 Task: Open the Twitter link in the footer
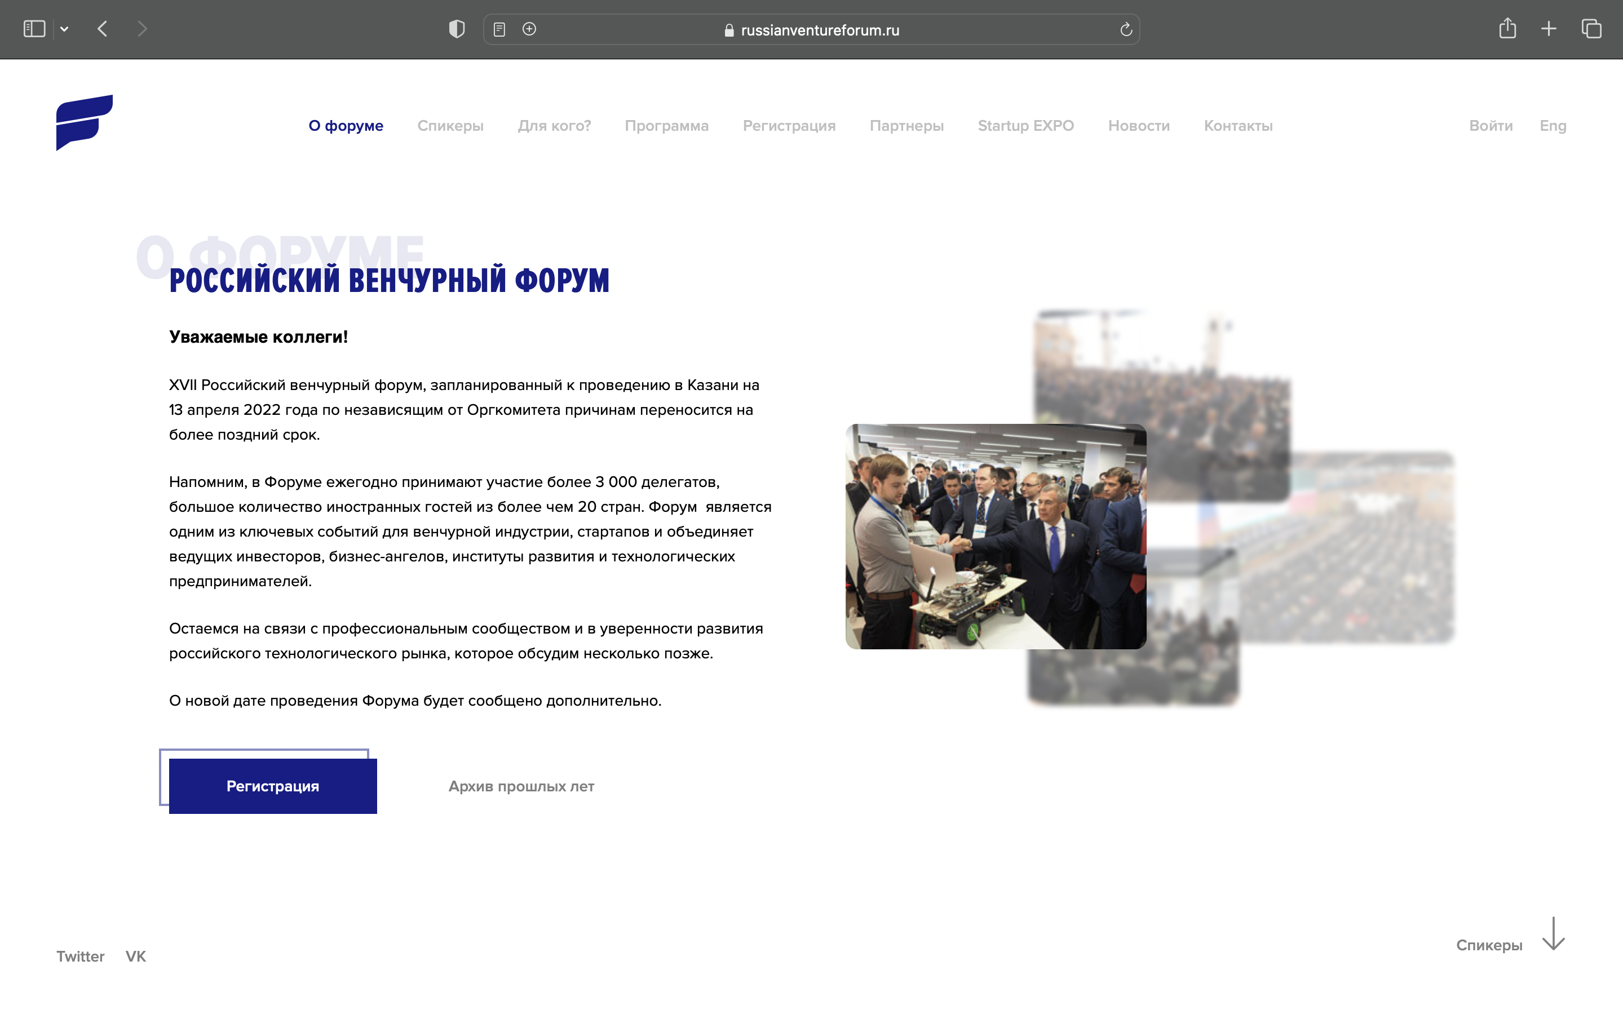pyautogui.click(x=81, y=957)
